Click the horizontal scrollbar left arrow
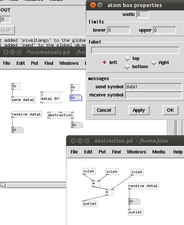 (3, 185)
